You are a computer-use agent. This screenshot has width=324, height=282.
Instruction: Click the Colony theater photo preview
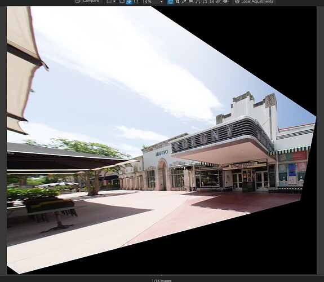click(x=161, y=140)
